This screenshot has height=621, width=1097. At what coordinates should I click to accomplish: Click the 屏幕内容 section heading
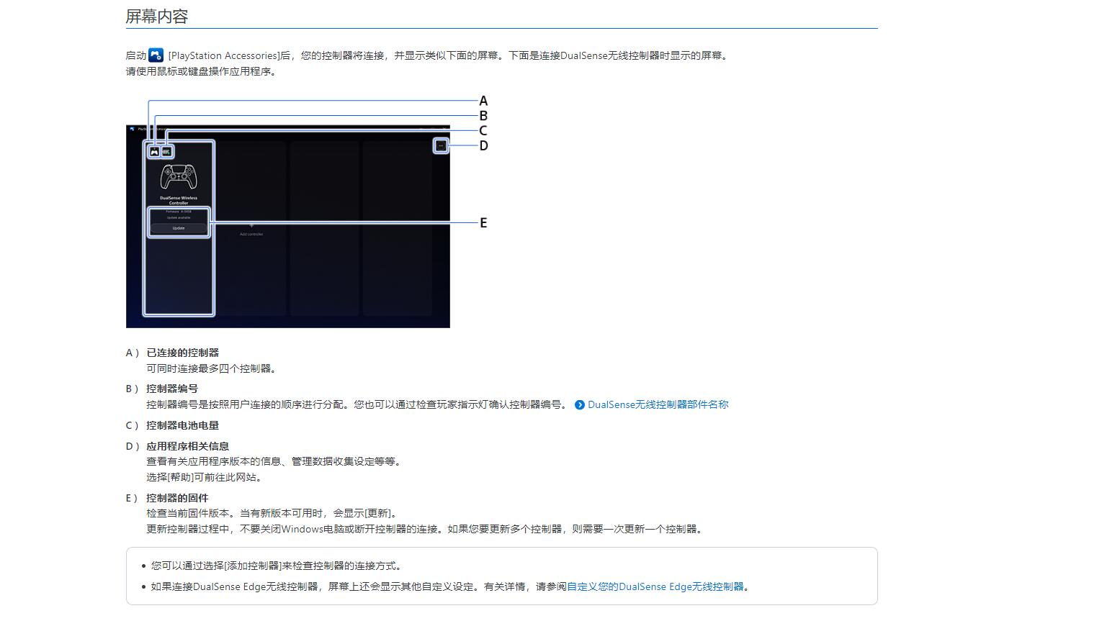pyautogui.click(x=157, y=17)
